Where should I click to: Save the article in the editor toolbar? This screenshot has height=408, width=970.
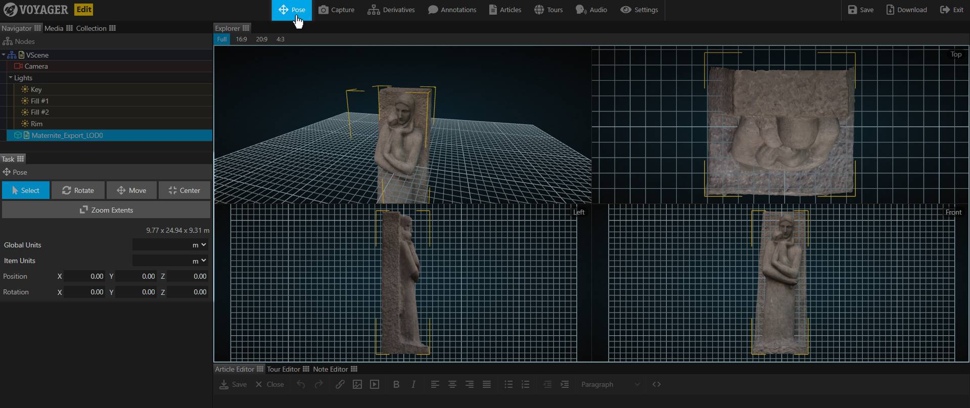pyautogui.click(x=233, y=384)
